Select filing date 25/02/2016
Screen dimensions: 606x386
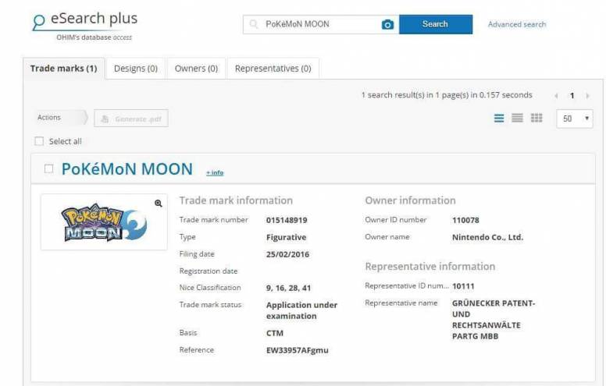tap(287, 254)
